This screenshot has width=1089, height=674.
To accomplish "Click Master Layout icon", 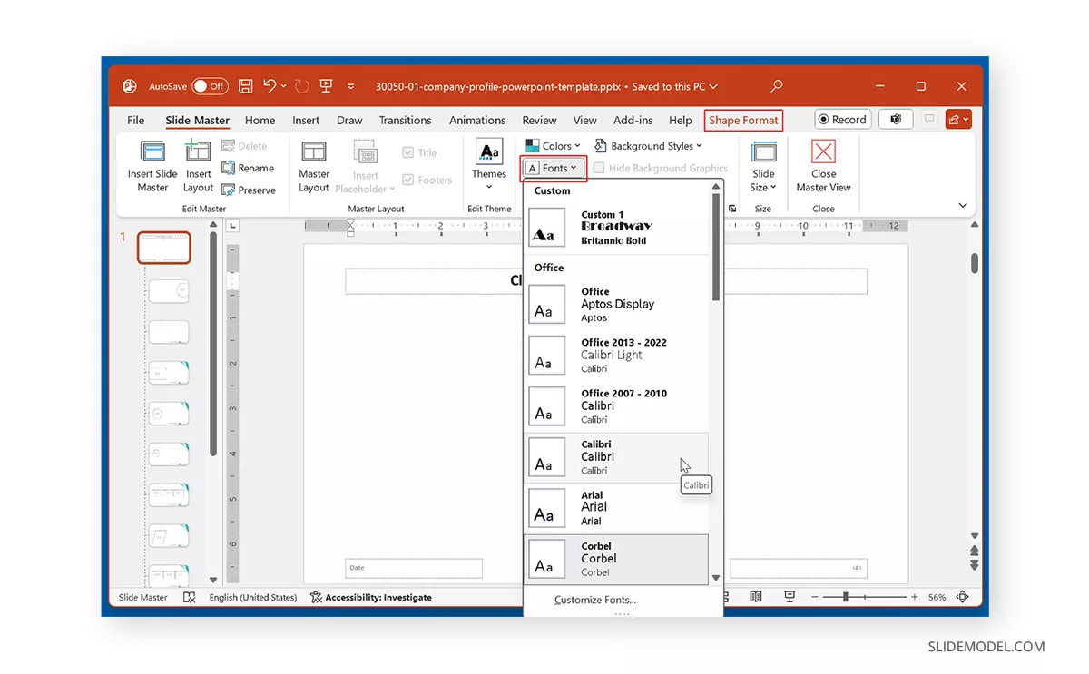I will pyautogui.click(x=314, y=151).
